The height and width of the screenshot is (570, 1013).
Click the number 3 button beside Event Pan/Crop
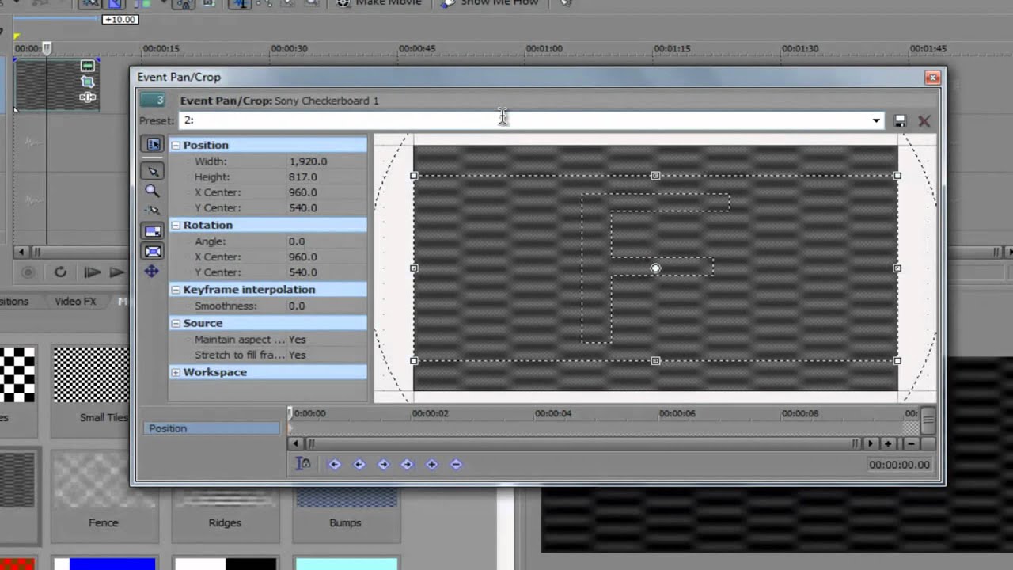click(x=152, y=100)
